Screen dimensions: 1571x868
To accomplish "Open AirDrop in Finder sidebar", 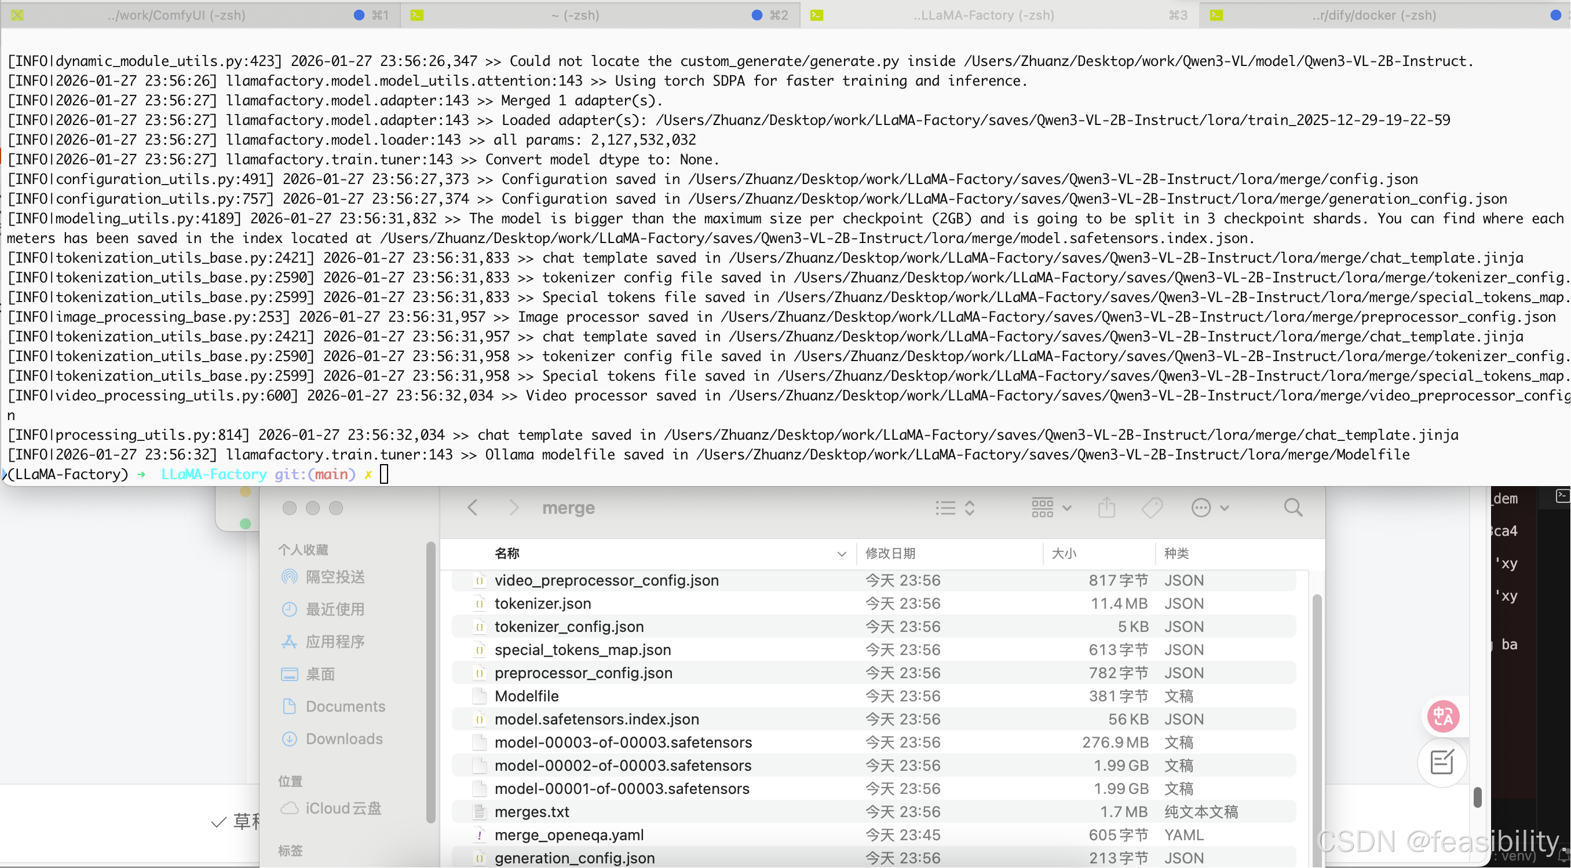I will pyautogui.click(x=335, y=578).
